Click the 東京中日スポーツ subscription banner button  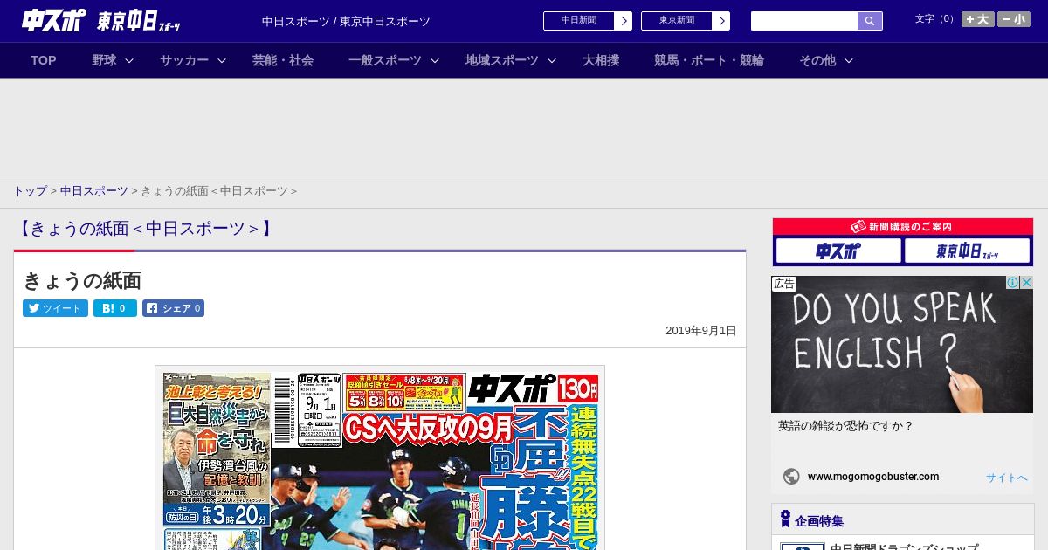click(x=968, y=251)
